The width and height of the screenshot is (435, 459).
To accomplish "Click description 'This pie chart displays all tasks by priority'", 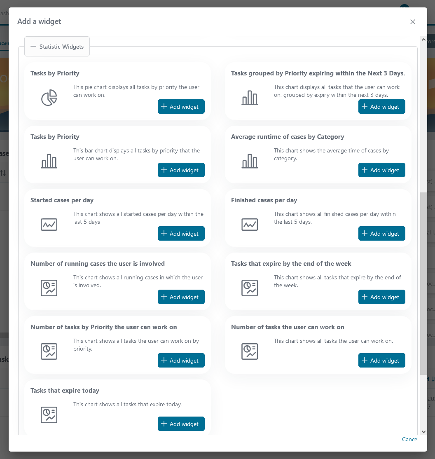I will click(x=136, y=91).
